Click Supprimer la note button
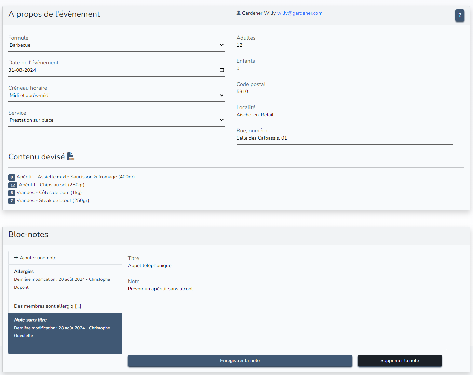This screenshot has height=375, width=473. 400,361
